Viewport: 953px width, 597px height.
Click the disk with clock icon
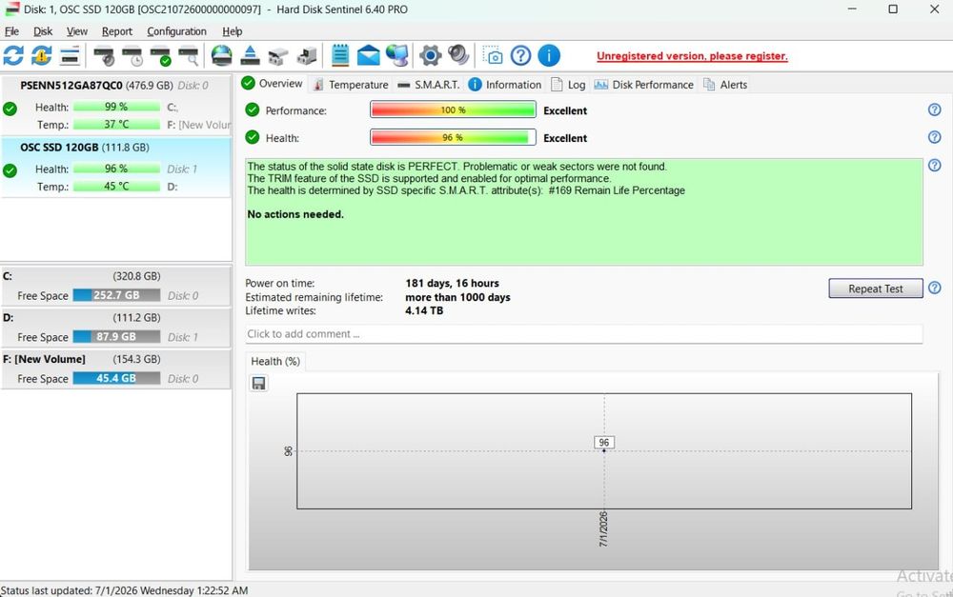[x=132, y=56]
